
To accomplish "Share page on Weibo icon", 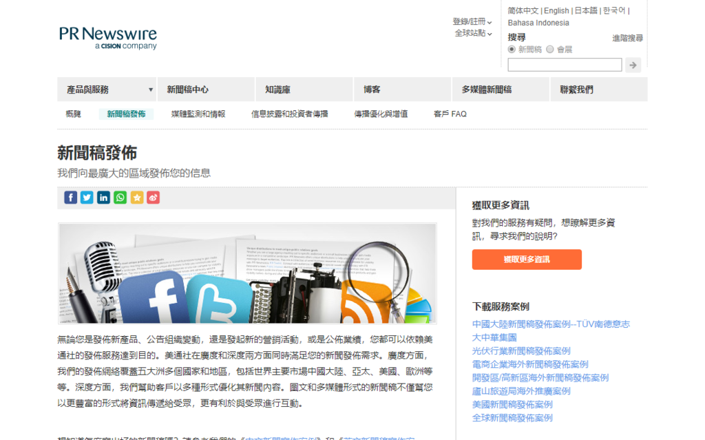I will point(154,198).
